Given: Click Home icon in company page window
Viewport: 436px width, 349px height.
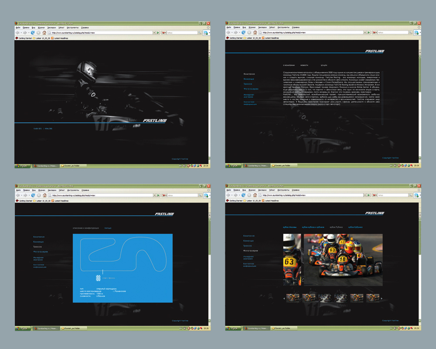Looking at the screenshot, I should click(255, 33).
